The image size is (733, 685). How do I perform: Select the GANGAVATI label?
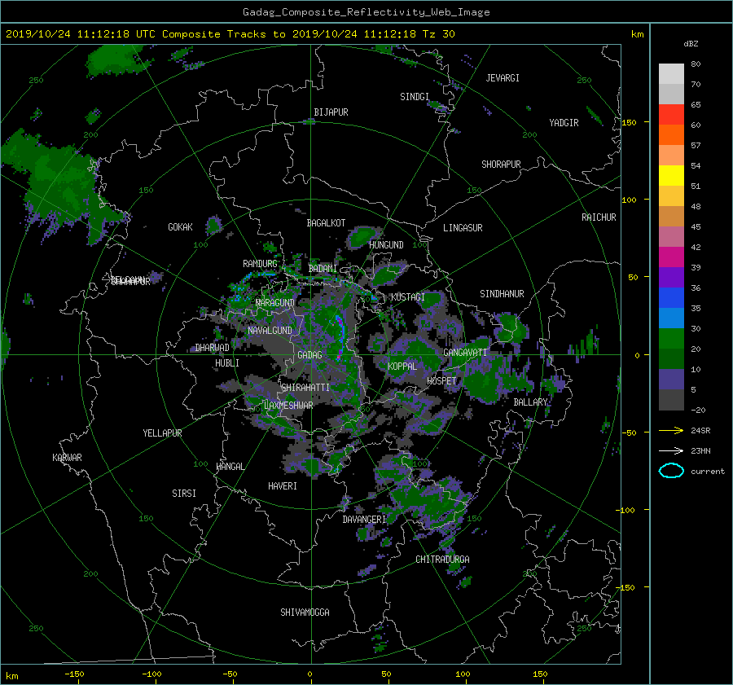pos(465,353)
